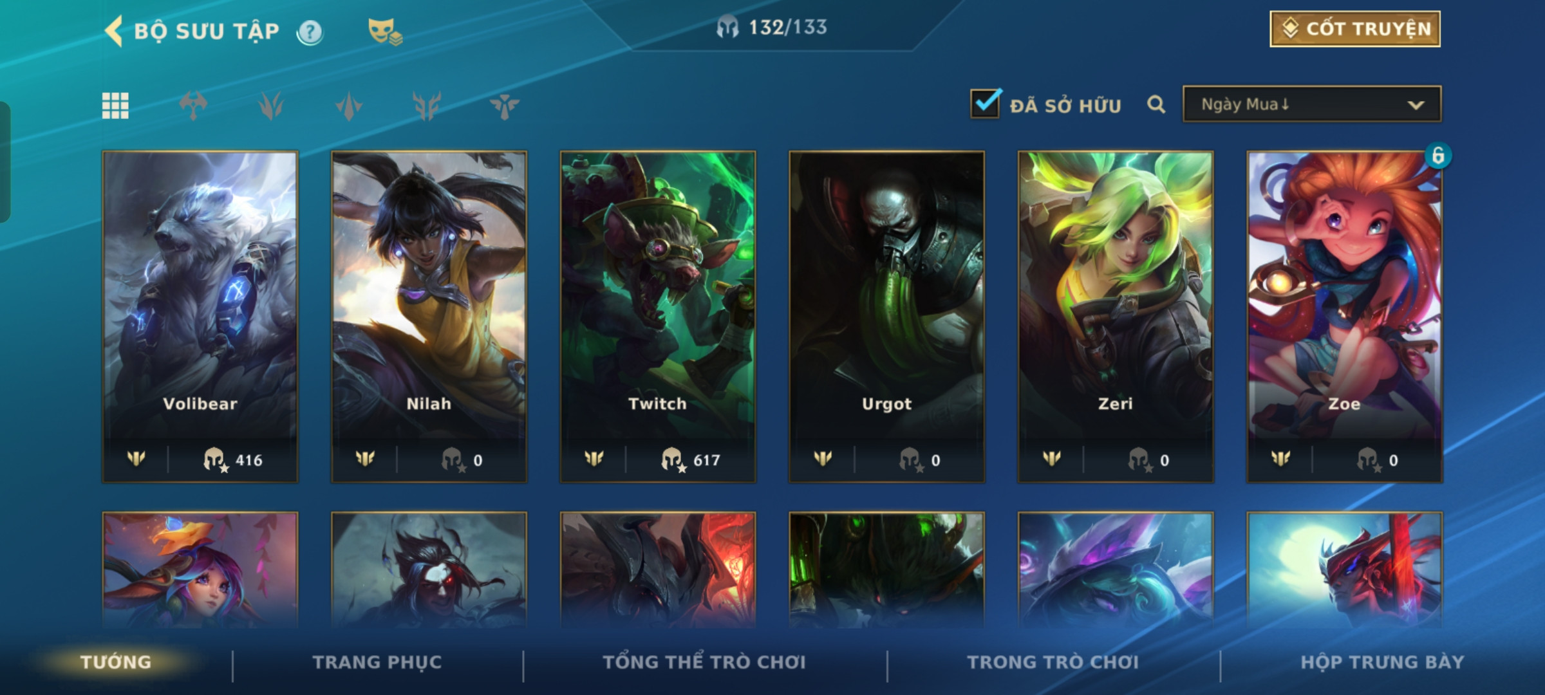Screen dimensions: 1545x695
Task: Go back using the Bộ Sưu Tập arrow
Action: tap(114, 31)
